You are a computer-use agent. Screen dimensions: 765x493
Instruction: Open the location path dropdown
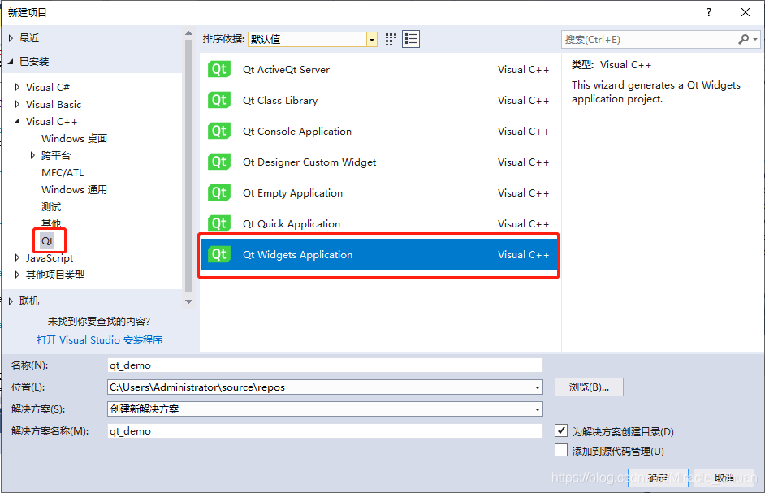pyautogui.click(x=537, y=387)
